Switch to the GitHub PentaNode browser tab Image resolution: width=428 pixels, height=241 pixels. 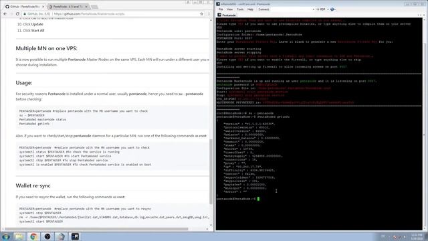click(x=25, y=7)
